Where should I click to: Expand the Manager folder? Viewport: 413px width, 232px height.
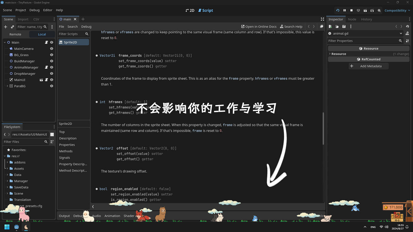[x=7, y=181]
